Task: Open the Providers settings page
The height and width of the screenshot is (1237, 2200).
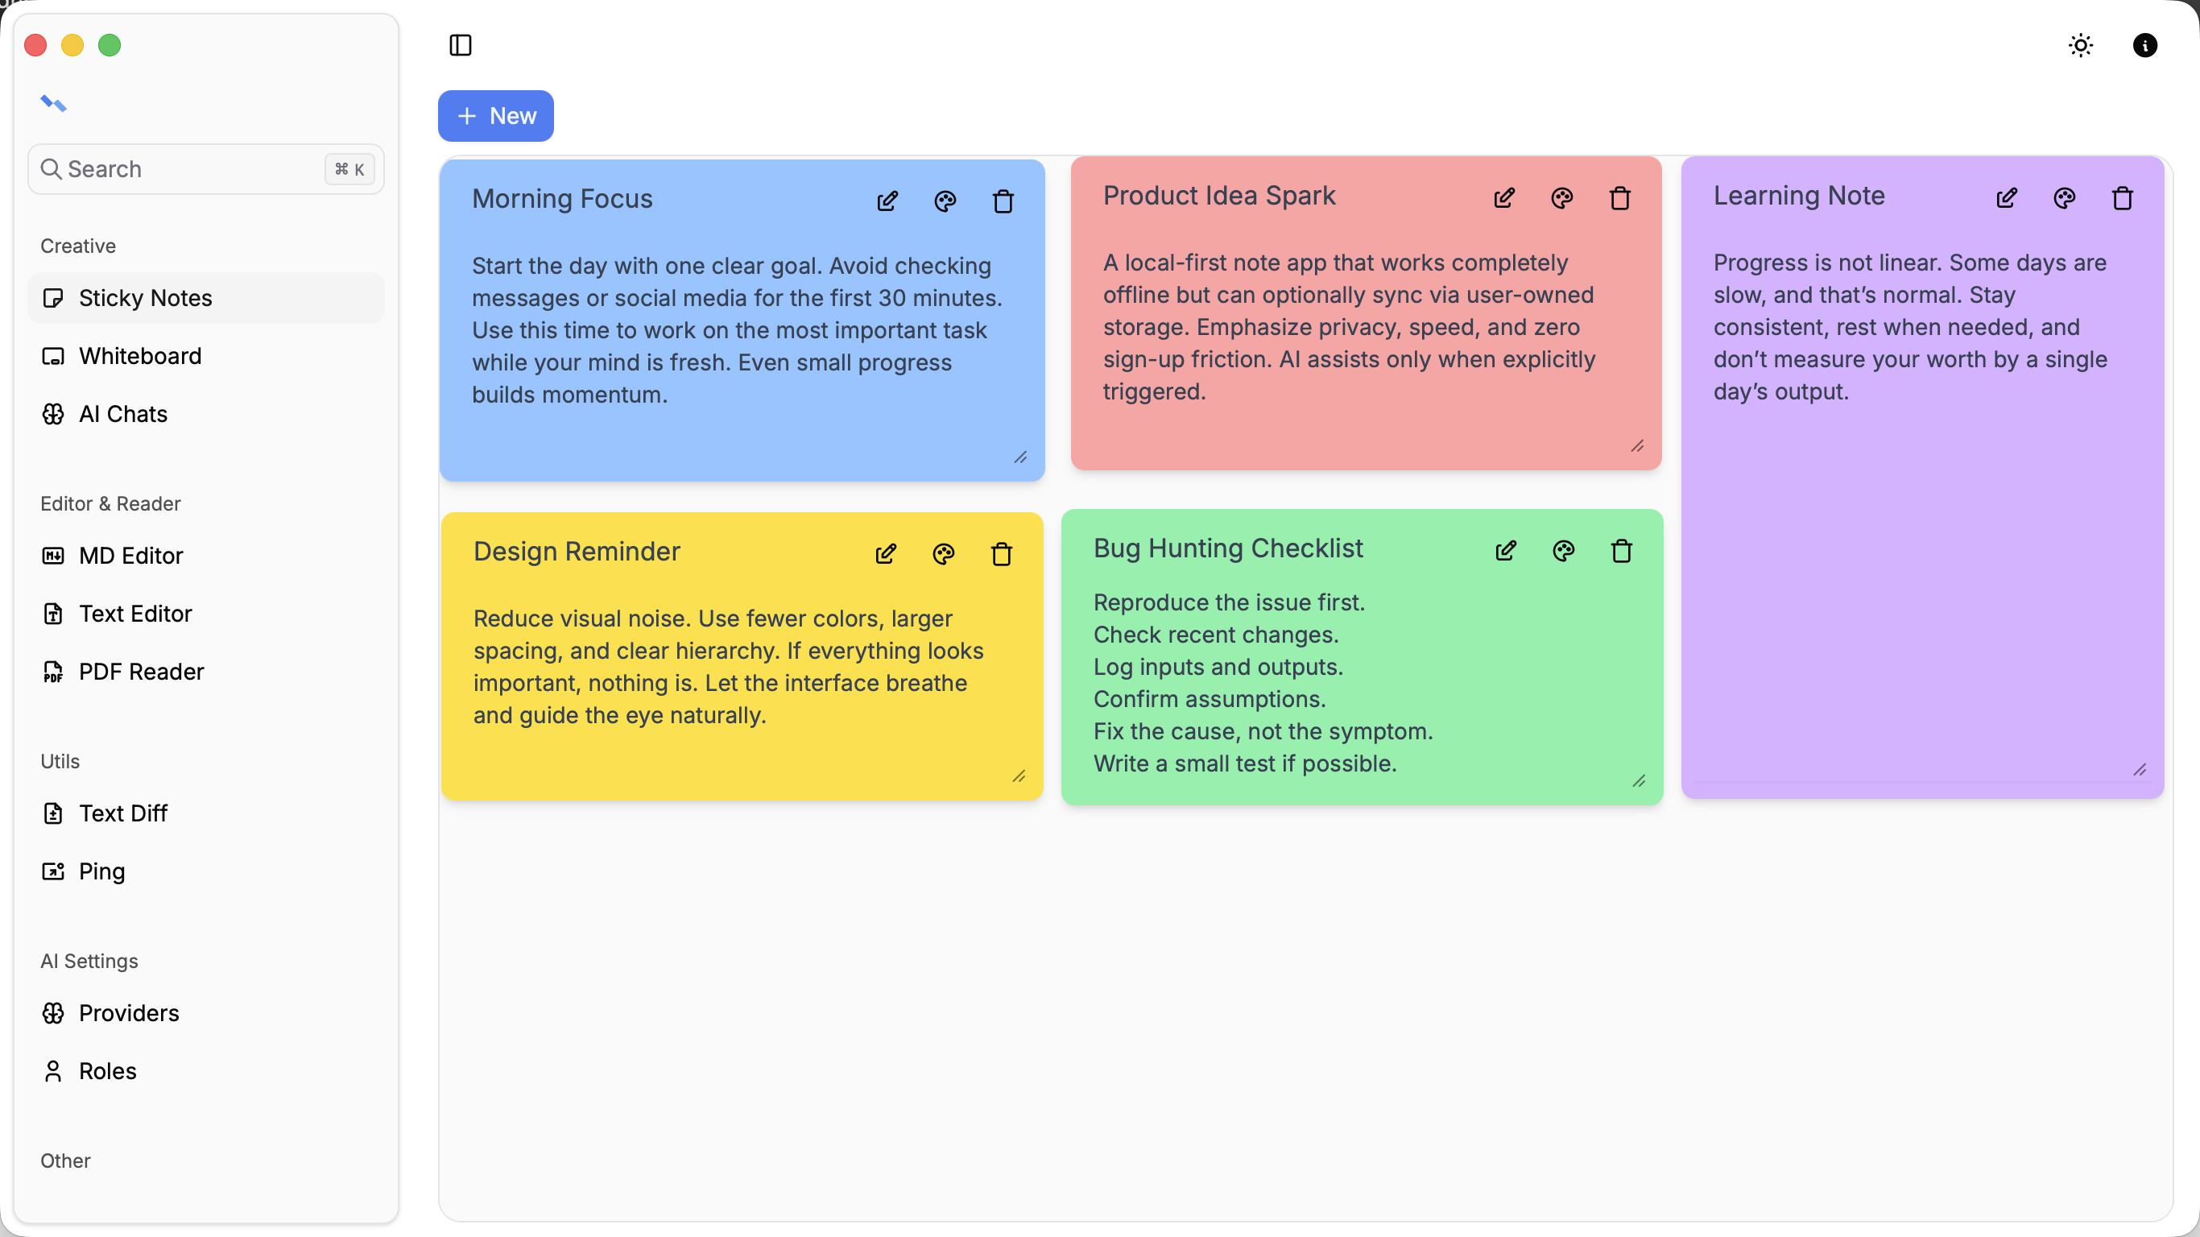Action: [x=129, y=1013]
